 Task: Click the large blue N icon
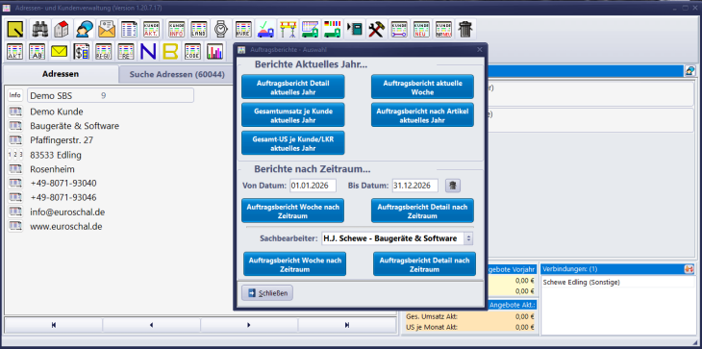point(148,52)
